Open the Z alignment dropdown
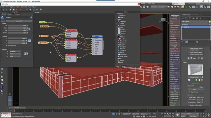 (15, 56)
